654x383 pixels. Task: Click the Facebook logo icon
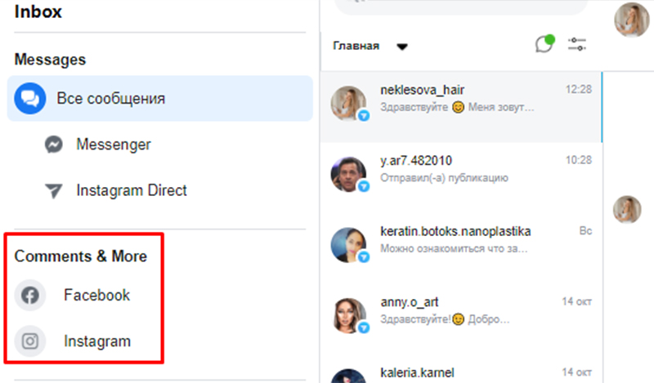[30, 295]
